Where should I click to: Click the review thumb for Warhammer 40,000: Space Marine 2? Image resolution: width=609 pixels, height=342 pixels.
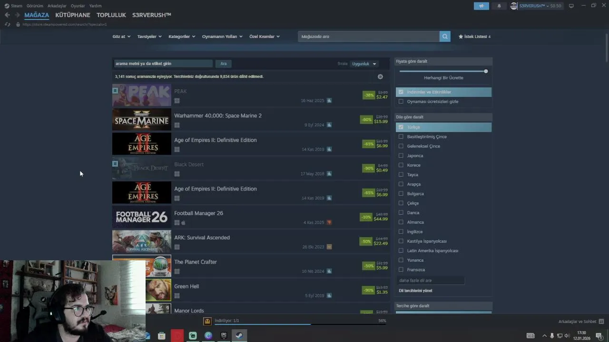click(x=329, y=125)
